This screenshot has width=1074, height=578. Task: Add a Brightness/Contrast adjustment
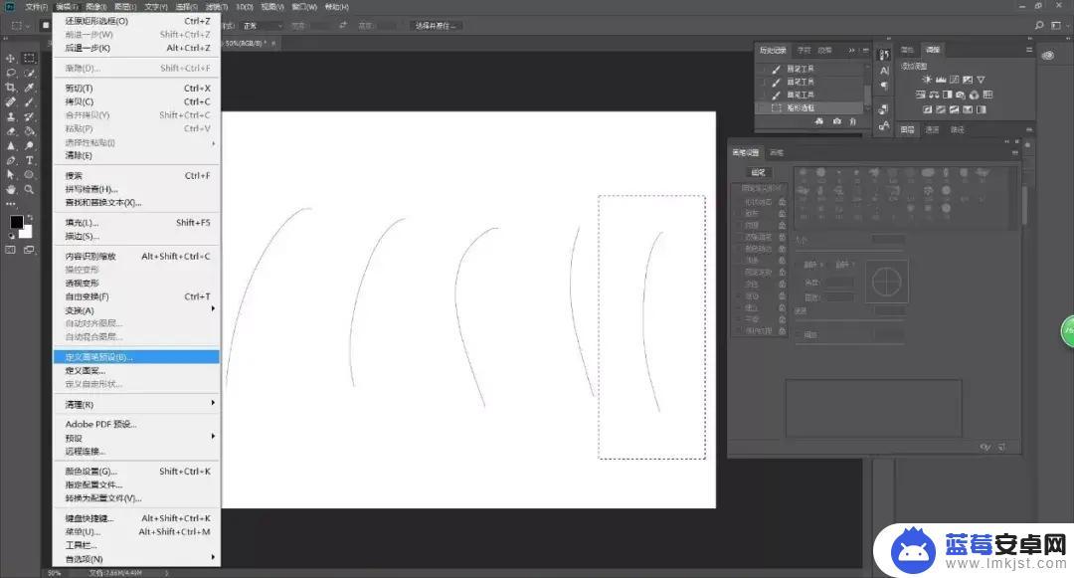[927, 81]
